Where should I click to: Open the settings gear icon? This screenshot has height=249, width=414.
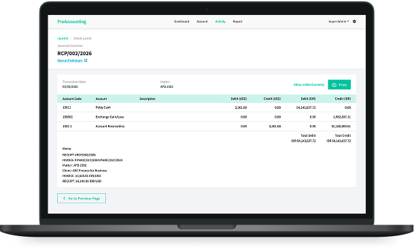click(x=354, y=21)
